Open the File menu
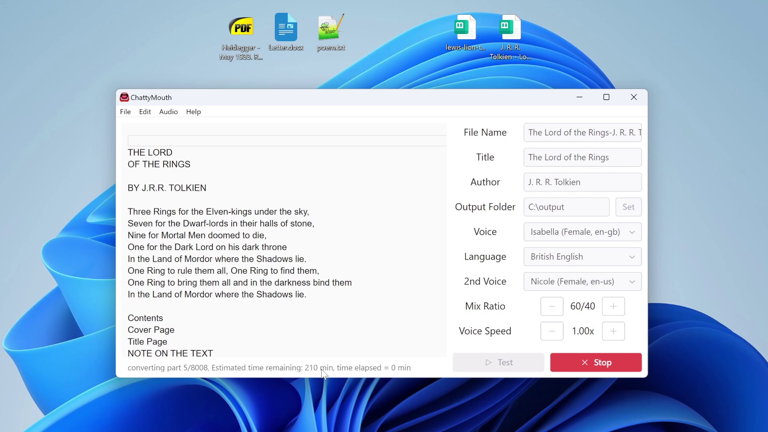This screenshot has height=432, width=768. click(x=125, y=112)
